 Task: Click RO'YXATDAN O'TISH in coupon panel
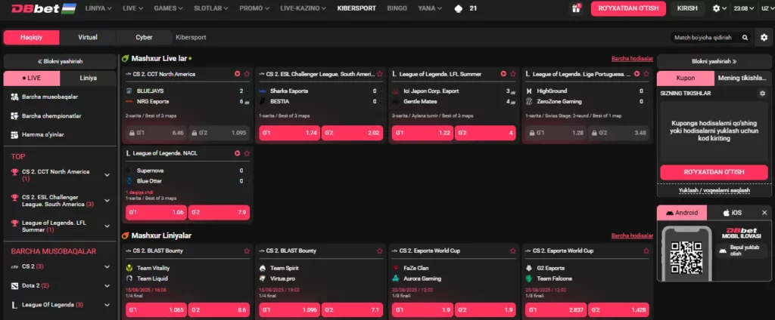714,172
